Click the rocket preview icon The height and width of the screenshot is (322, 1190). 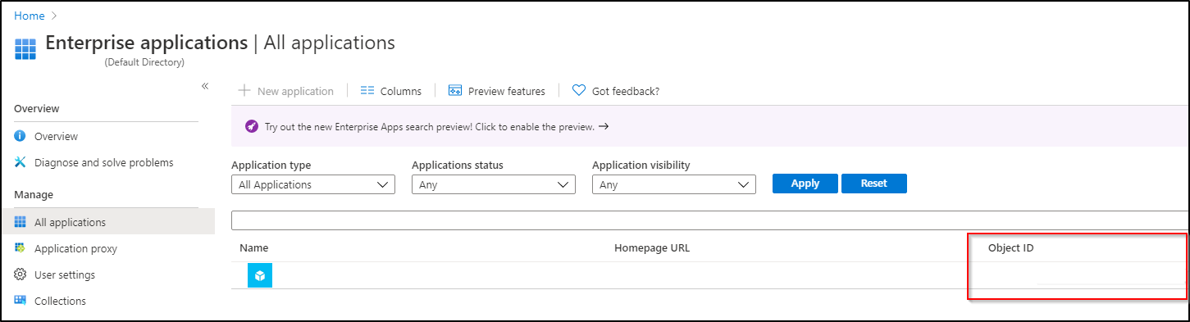[252, 127]
